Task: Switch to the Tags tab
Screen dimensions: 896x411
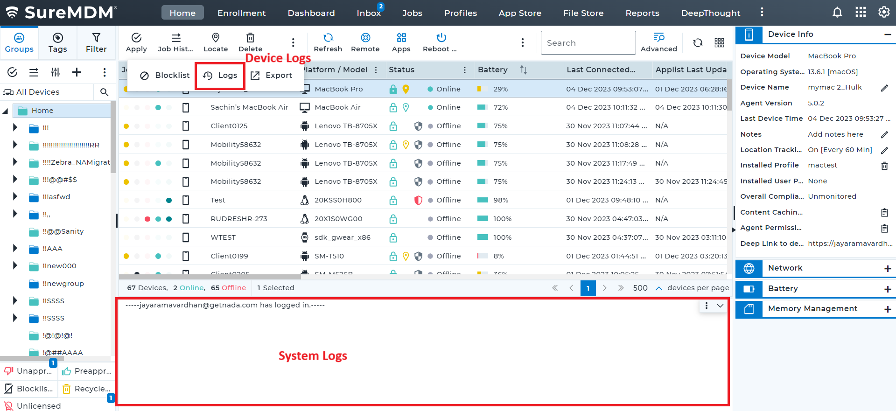Action: (x=58, y=42)
